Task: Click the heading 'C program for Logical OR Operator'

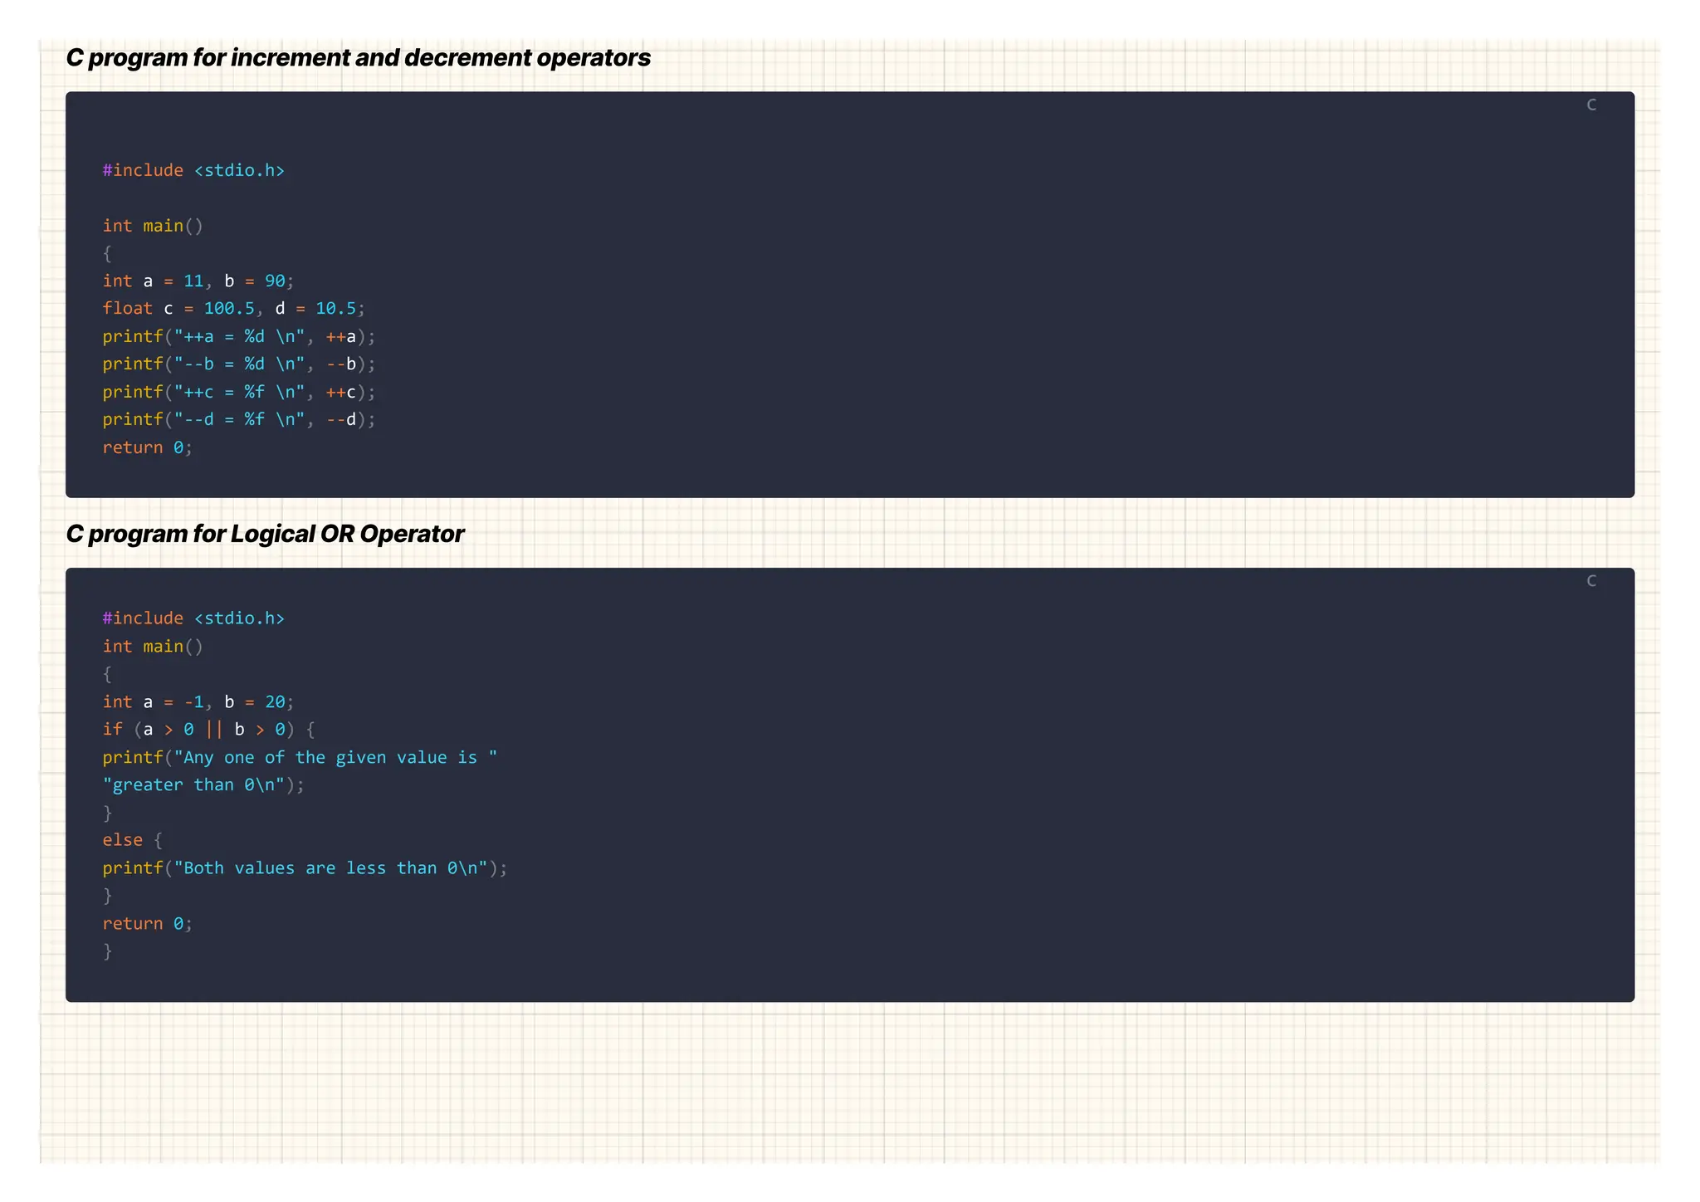Action: (x=265, y=534)
